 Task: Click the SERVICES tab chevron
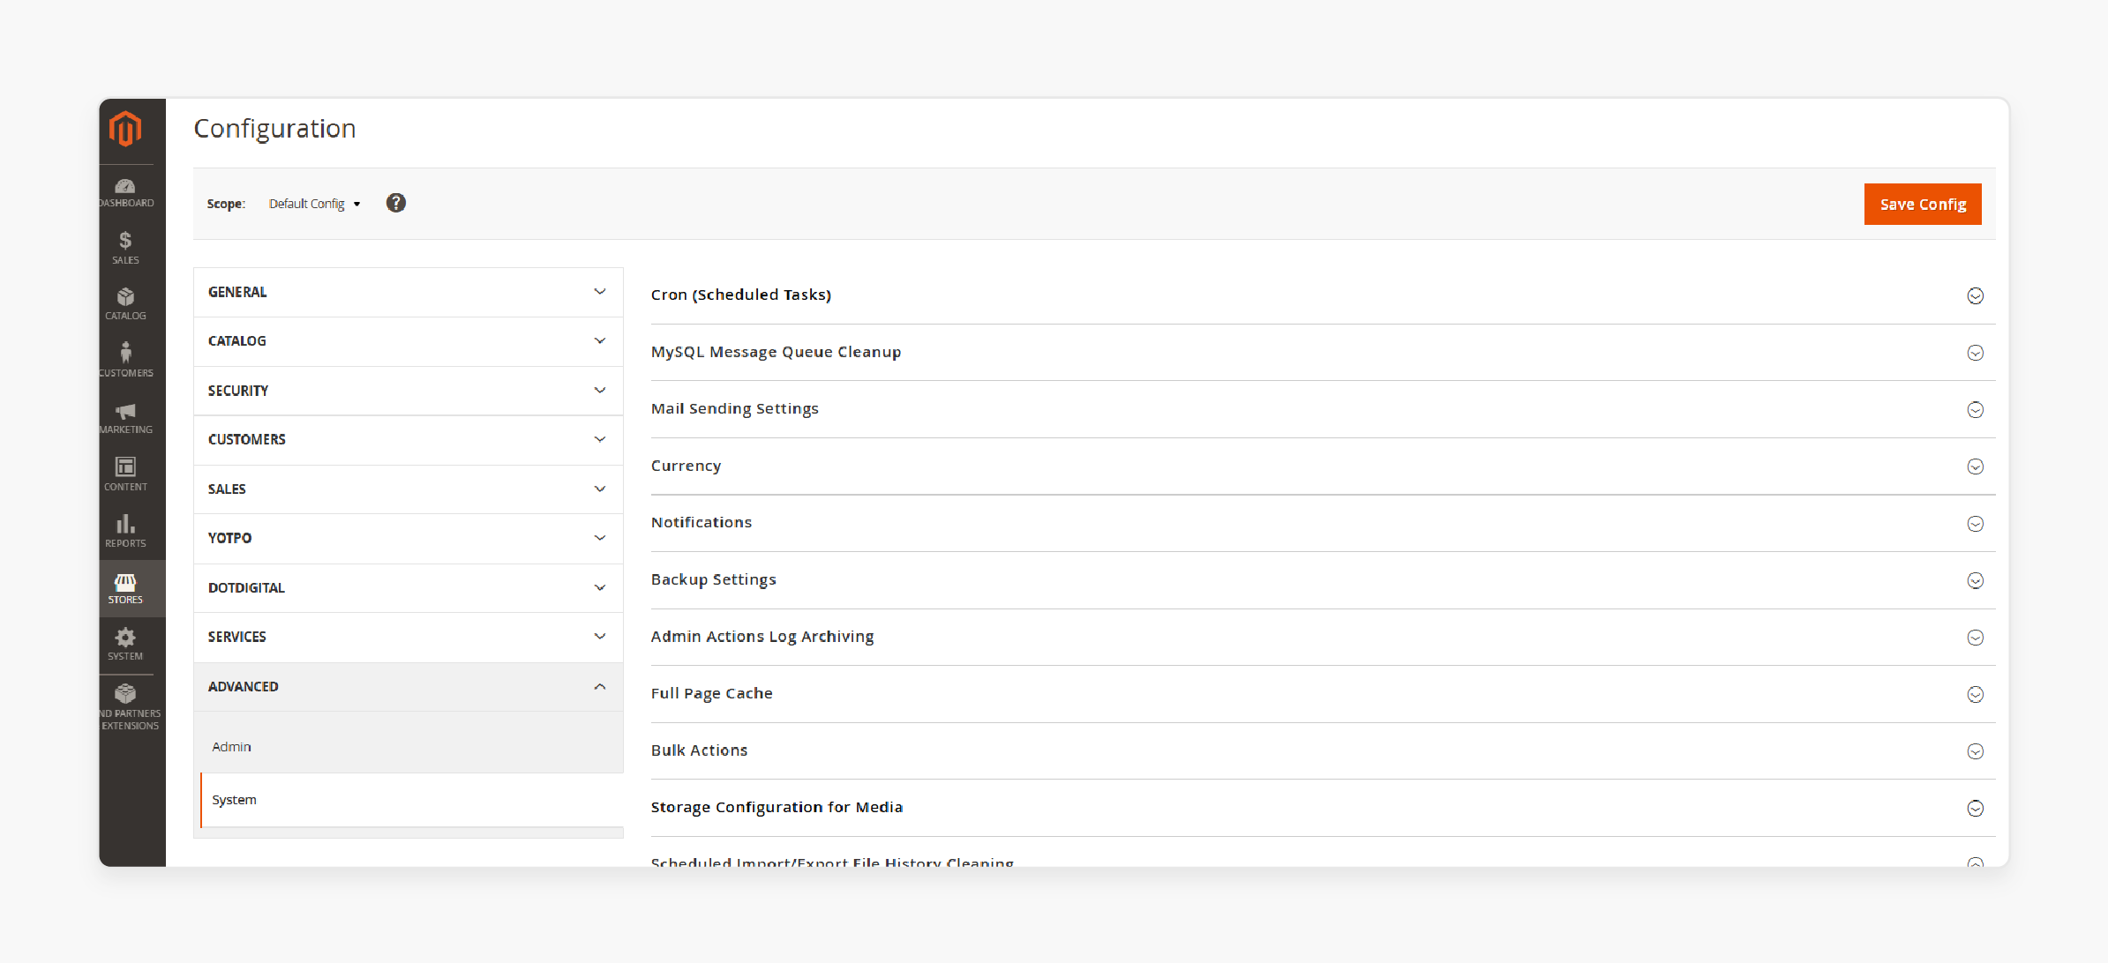pos(600,637)
